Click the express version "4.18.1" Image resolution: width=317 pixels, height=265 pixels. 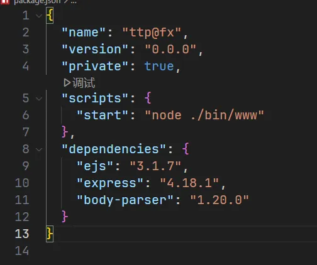click(189, 183)
